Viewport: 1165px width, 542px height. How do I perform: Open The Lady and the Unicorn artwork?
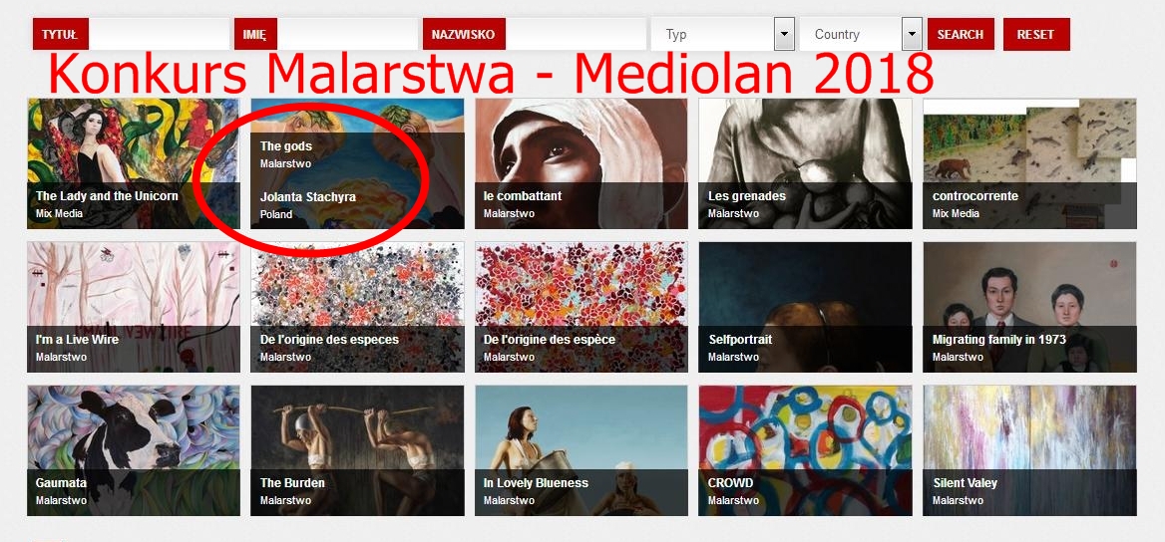click(134, 163)
